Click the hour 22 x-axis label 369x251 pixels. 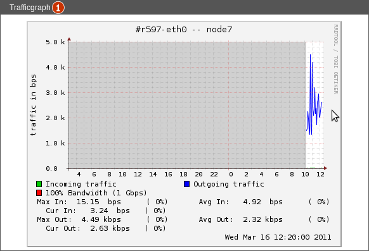214,174
